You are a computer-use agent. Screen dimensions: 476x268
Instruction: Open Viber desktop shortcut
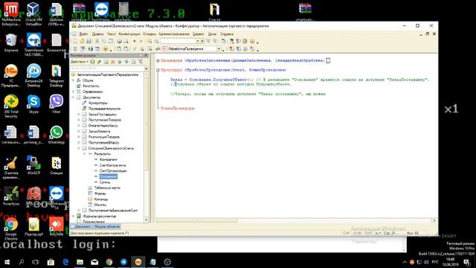[57, 104]
